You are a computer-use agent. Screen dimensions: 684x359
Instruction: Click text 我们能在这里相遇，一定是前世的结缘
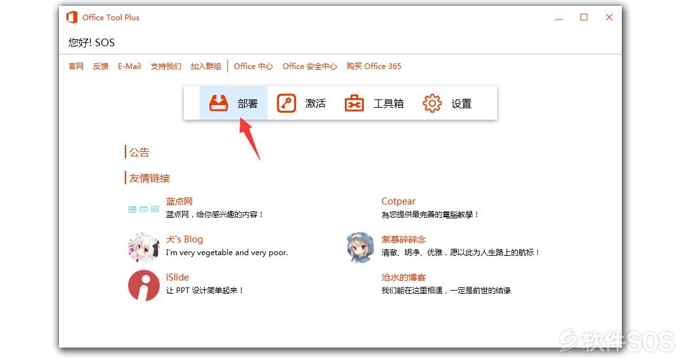point(446,291)
